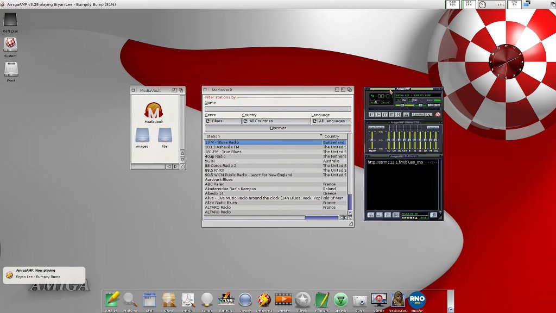This screenshot has height=313, width=556.
Task: Sort by the Station column header
Action: 263,136
